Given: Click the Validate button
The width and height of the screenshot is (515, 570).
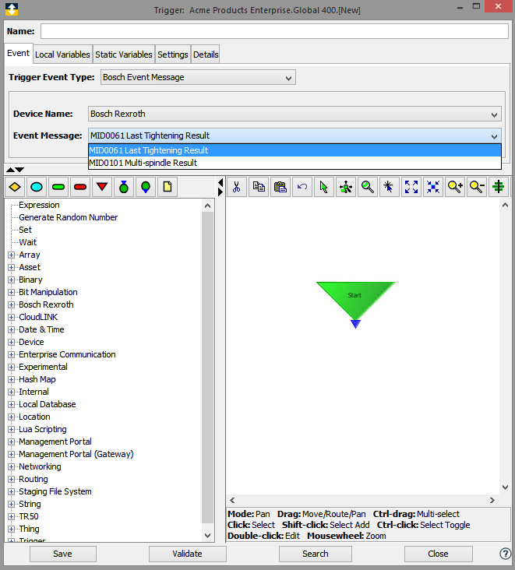Looking at the screenshot, I should coord(187,554).
